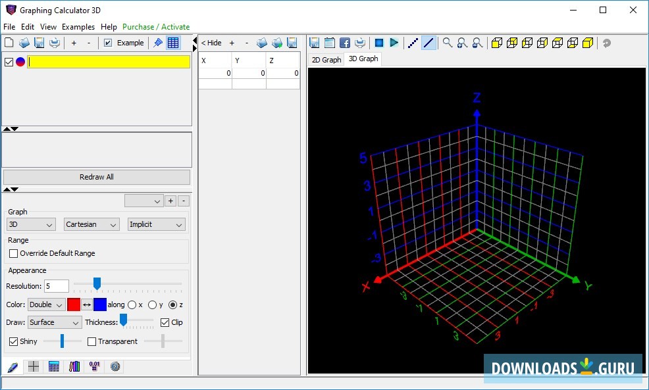The width and height of the screenshot is (649, 390).
Task: Select the dotted line drawing mode
Action: pyautogui.click(x=413, y=43)
